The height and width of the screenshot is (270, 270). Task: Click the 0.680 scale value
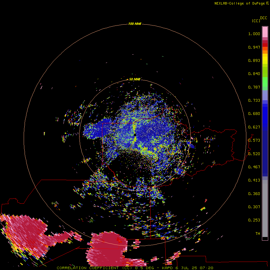point(254,114)
